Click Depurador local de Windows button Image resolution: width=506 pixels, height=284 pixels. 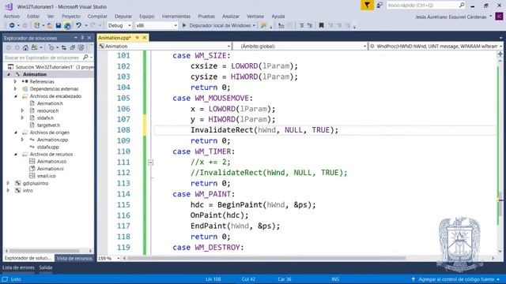(220, 25)
